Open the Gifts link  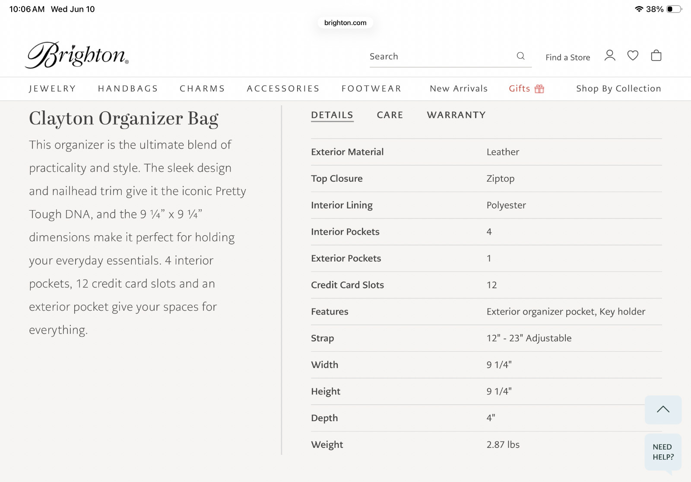[x=519, y=88]
